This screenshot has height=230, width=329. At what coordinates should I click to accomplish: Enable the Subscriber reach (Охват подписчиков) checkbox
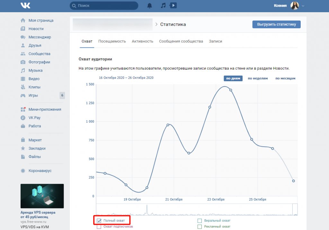tap(99, 227)
